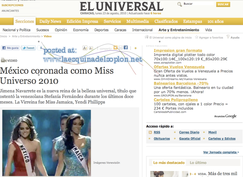Click the decrease font size A- icon
Viewport: 243px width, 177px height.
click(x=91, y=48)
